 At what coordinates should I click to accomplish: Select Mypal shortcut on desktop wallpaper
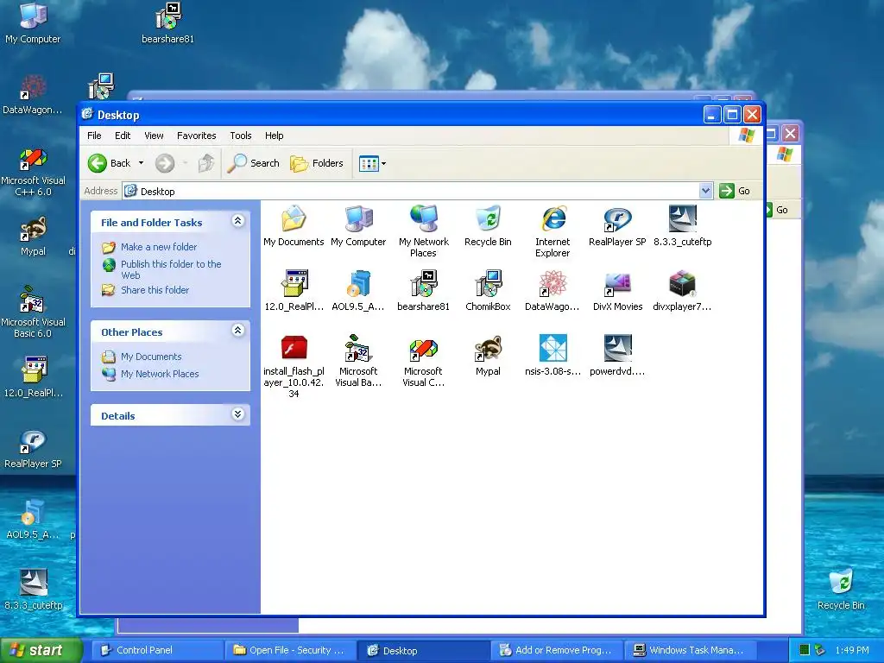(x=34, y=236)
